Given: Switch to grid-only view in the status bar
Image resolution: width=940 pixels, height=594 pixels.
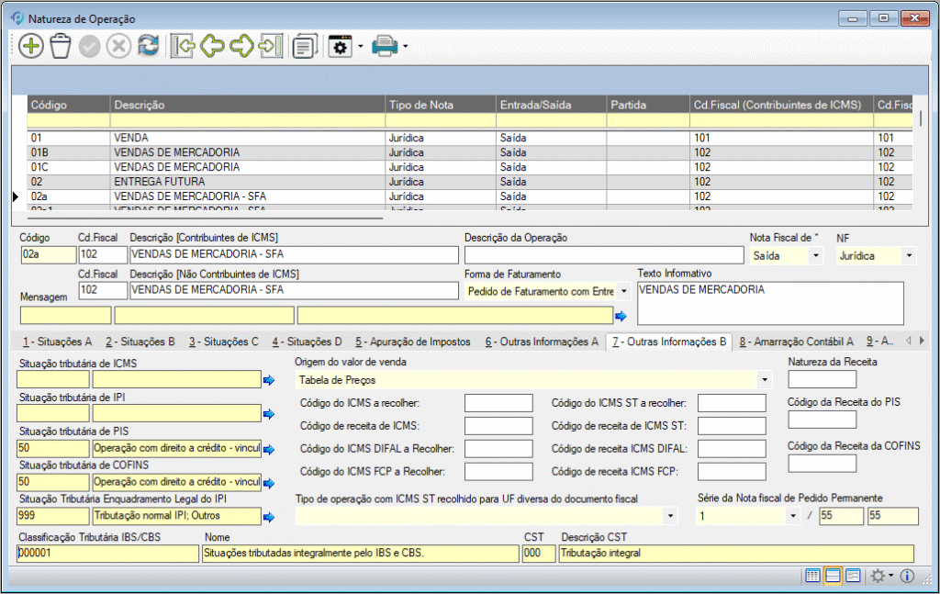Looking at the screenshot, I should [x=812, y=576].
